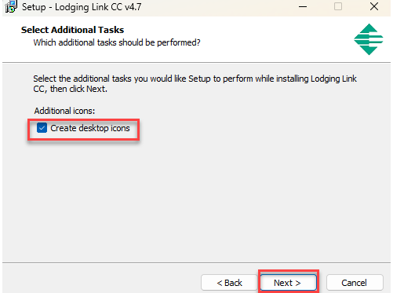Screen dimensions: 393x293
Task: Click the 'Setup - Lodging Link CC v4.7' title text
Action: pos(82,7)
